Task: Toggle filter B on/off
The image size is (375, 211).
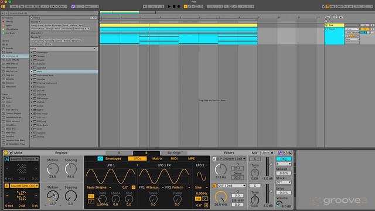Action: click(214, 186)
